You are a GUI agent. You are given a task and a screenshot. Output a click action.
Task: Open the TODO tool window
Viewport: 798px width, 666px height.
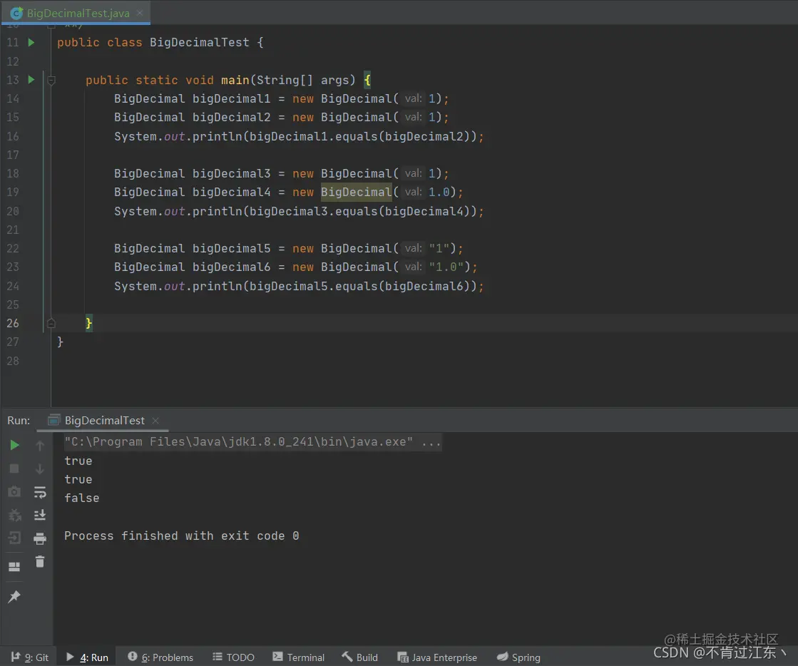[x=234, y=657]
